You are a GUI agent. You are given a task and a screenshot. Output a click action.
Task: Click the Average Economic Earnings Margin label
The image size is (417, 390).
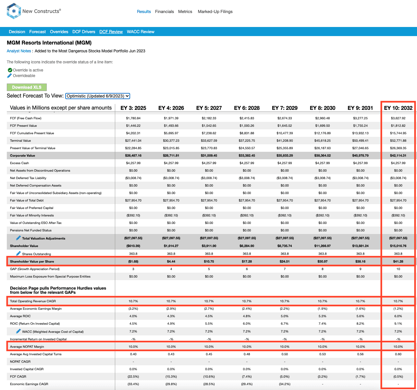tap(36, 308)
